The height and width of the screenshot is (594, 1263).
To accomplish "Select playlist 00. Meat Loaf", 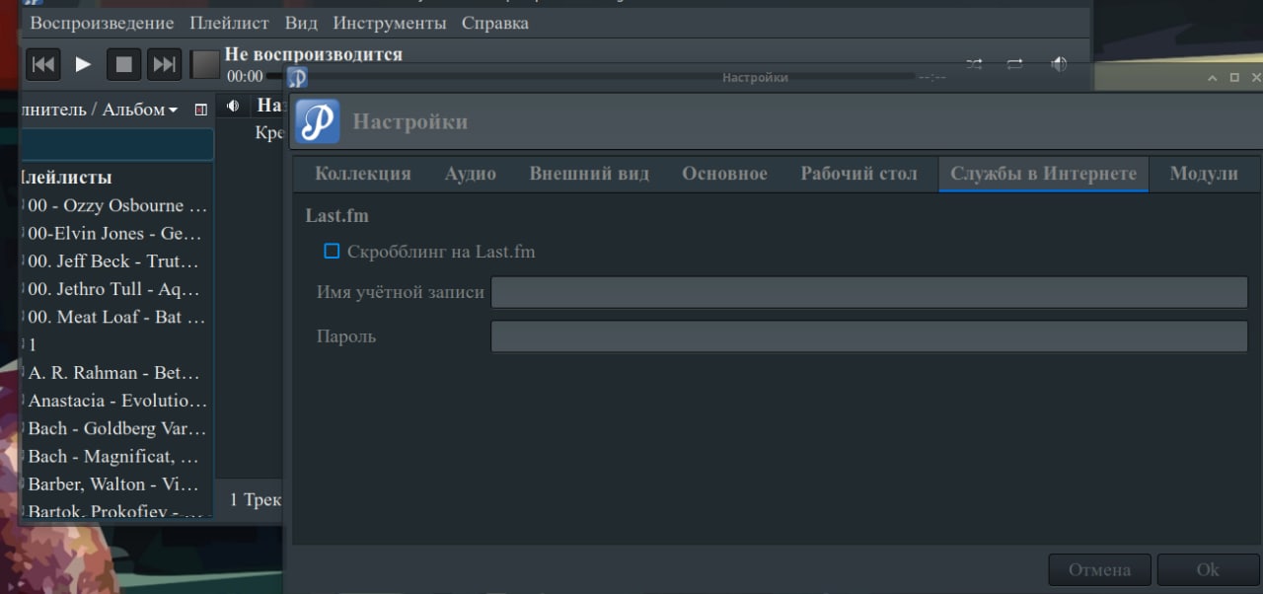I will [116, 317].
